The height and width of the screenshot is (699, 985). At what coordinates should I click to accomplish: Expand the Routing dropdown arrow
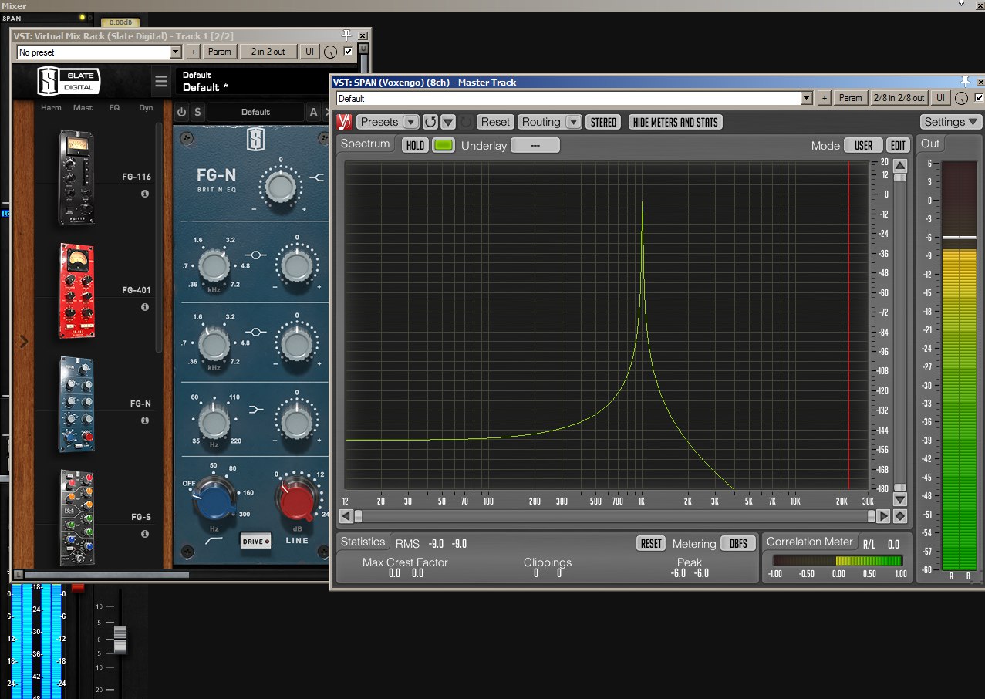573,122
